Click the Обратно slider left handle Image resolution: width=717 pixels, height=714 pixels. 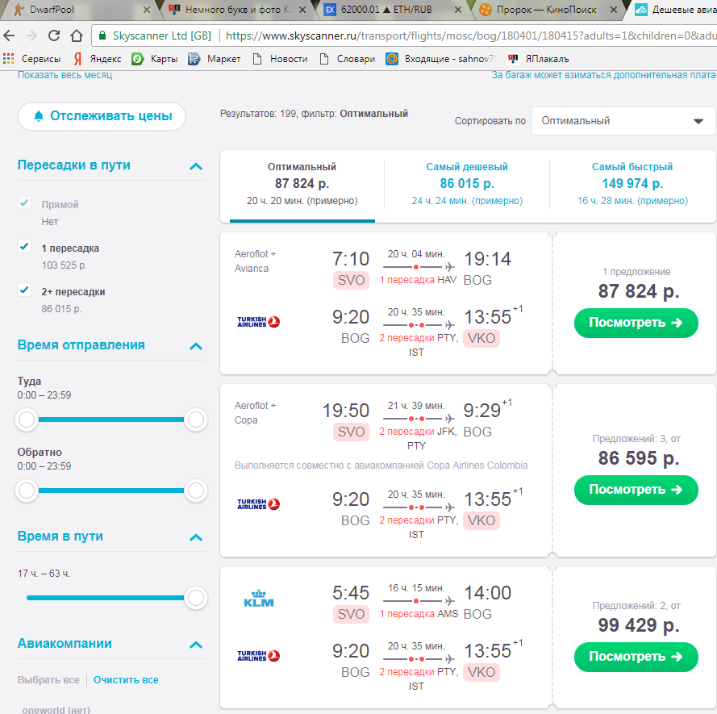coord(27,491)
